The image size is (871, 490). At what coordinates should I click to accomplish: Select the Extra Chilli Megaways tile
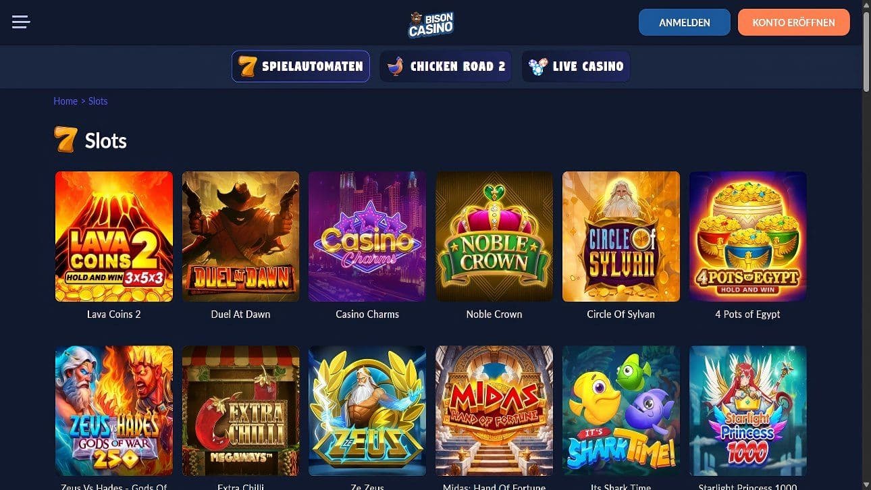pyautogui.click(x=241, y=411)
